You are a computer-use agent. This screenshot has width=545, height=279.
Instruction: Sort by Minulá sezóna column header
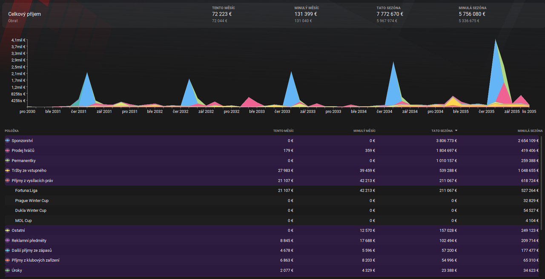(x=530, y=131)
